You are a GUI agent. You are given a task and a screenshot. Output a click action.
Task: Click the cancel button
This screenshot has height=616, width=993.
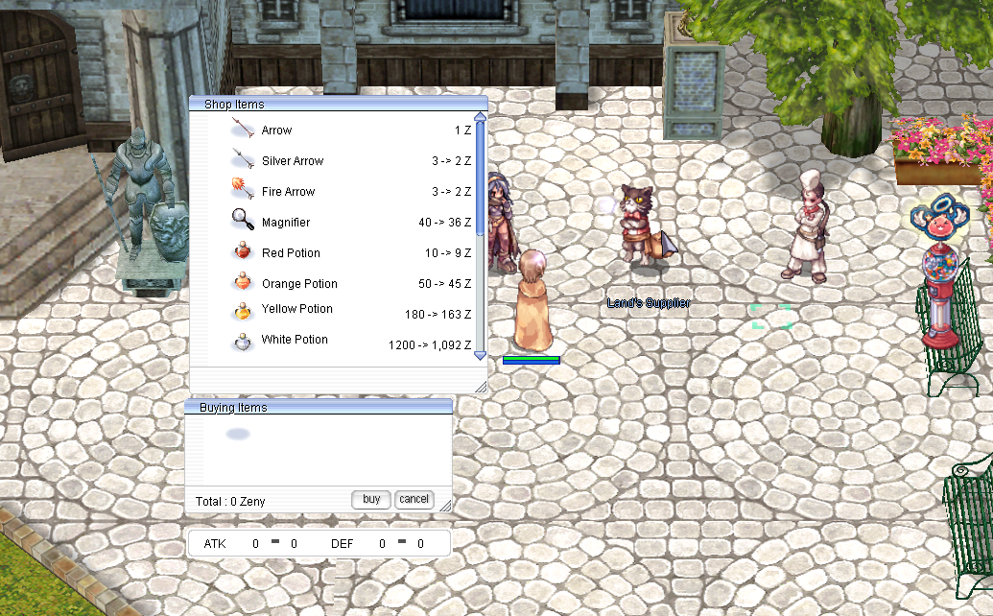click(414, 499)
